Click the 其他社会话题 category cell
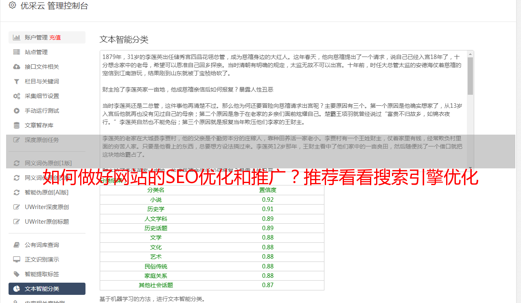 [156, 285]
